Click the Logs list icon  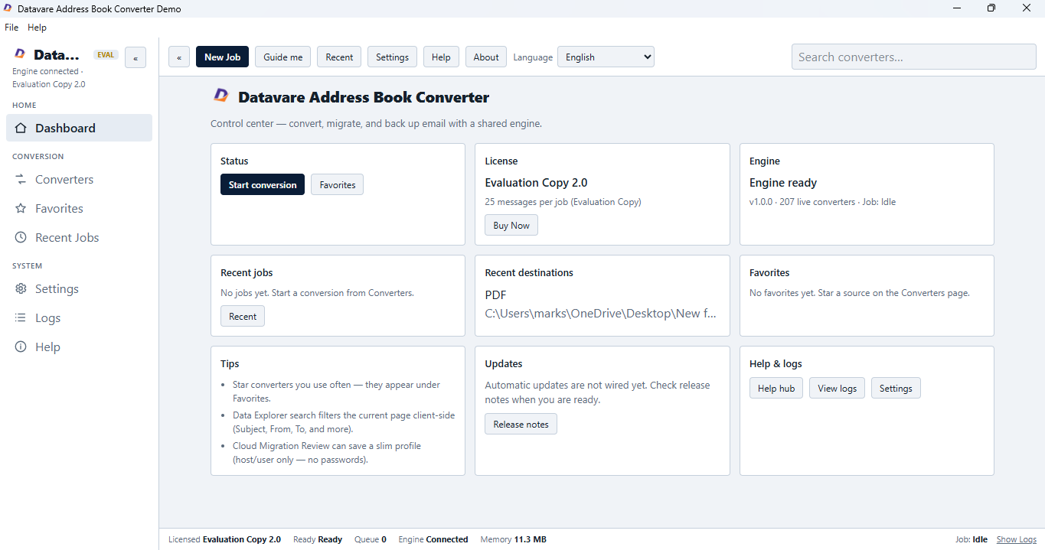point(21,317)
